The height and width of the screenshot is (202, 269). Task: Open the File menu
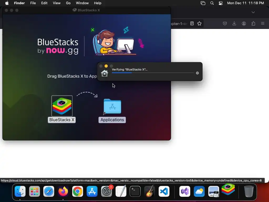pos(33,3)
